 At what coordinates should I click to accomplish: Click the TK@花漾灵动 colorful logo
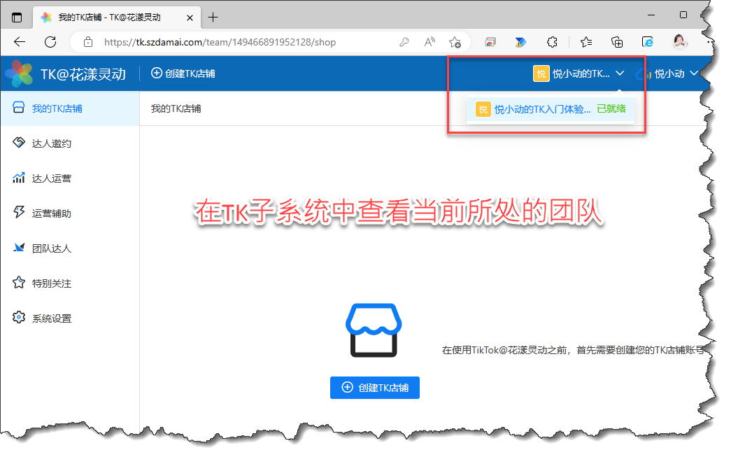tap(19, 73)
